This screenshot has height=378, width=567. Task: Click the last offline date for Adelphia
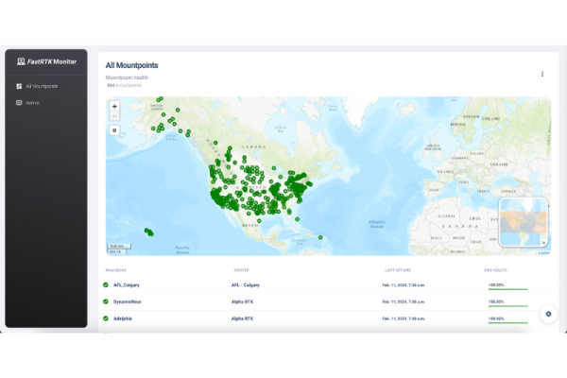404,318
